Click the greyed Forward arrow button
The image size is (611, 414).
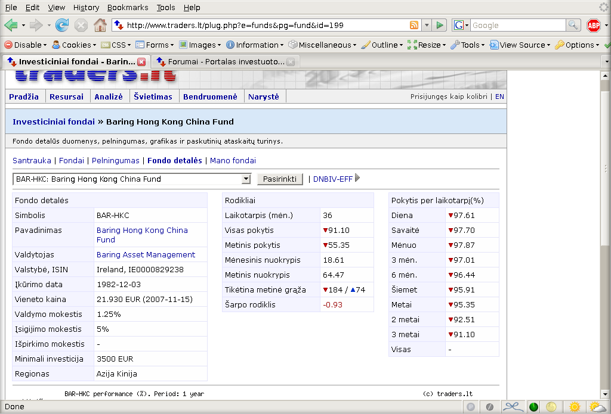point(36,26)
